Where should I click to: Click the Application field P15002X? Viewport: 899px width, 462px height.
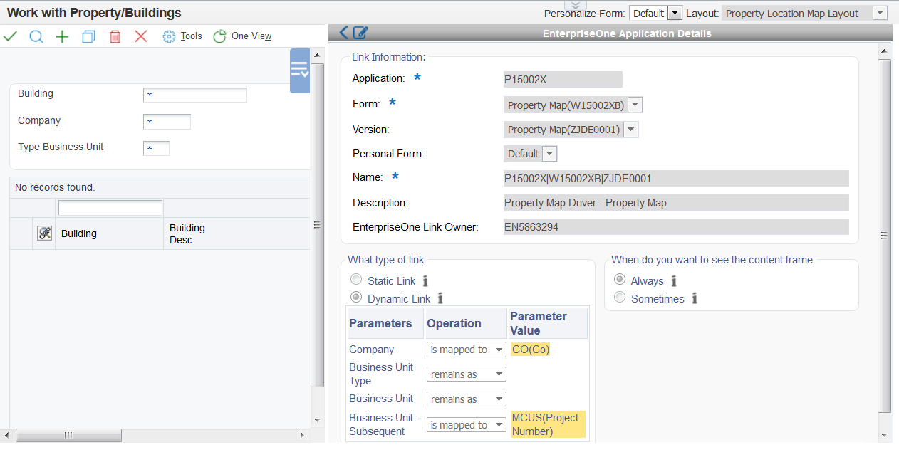pos(563,79)
